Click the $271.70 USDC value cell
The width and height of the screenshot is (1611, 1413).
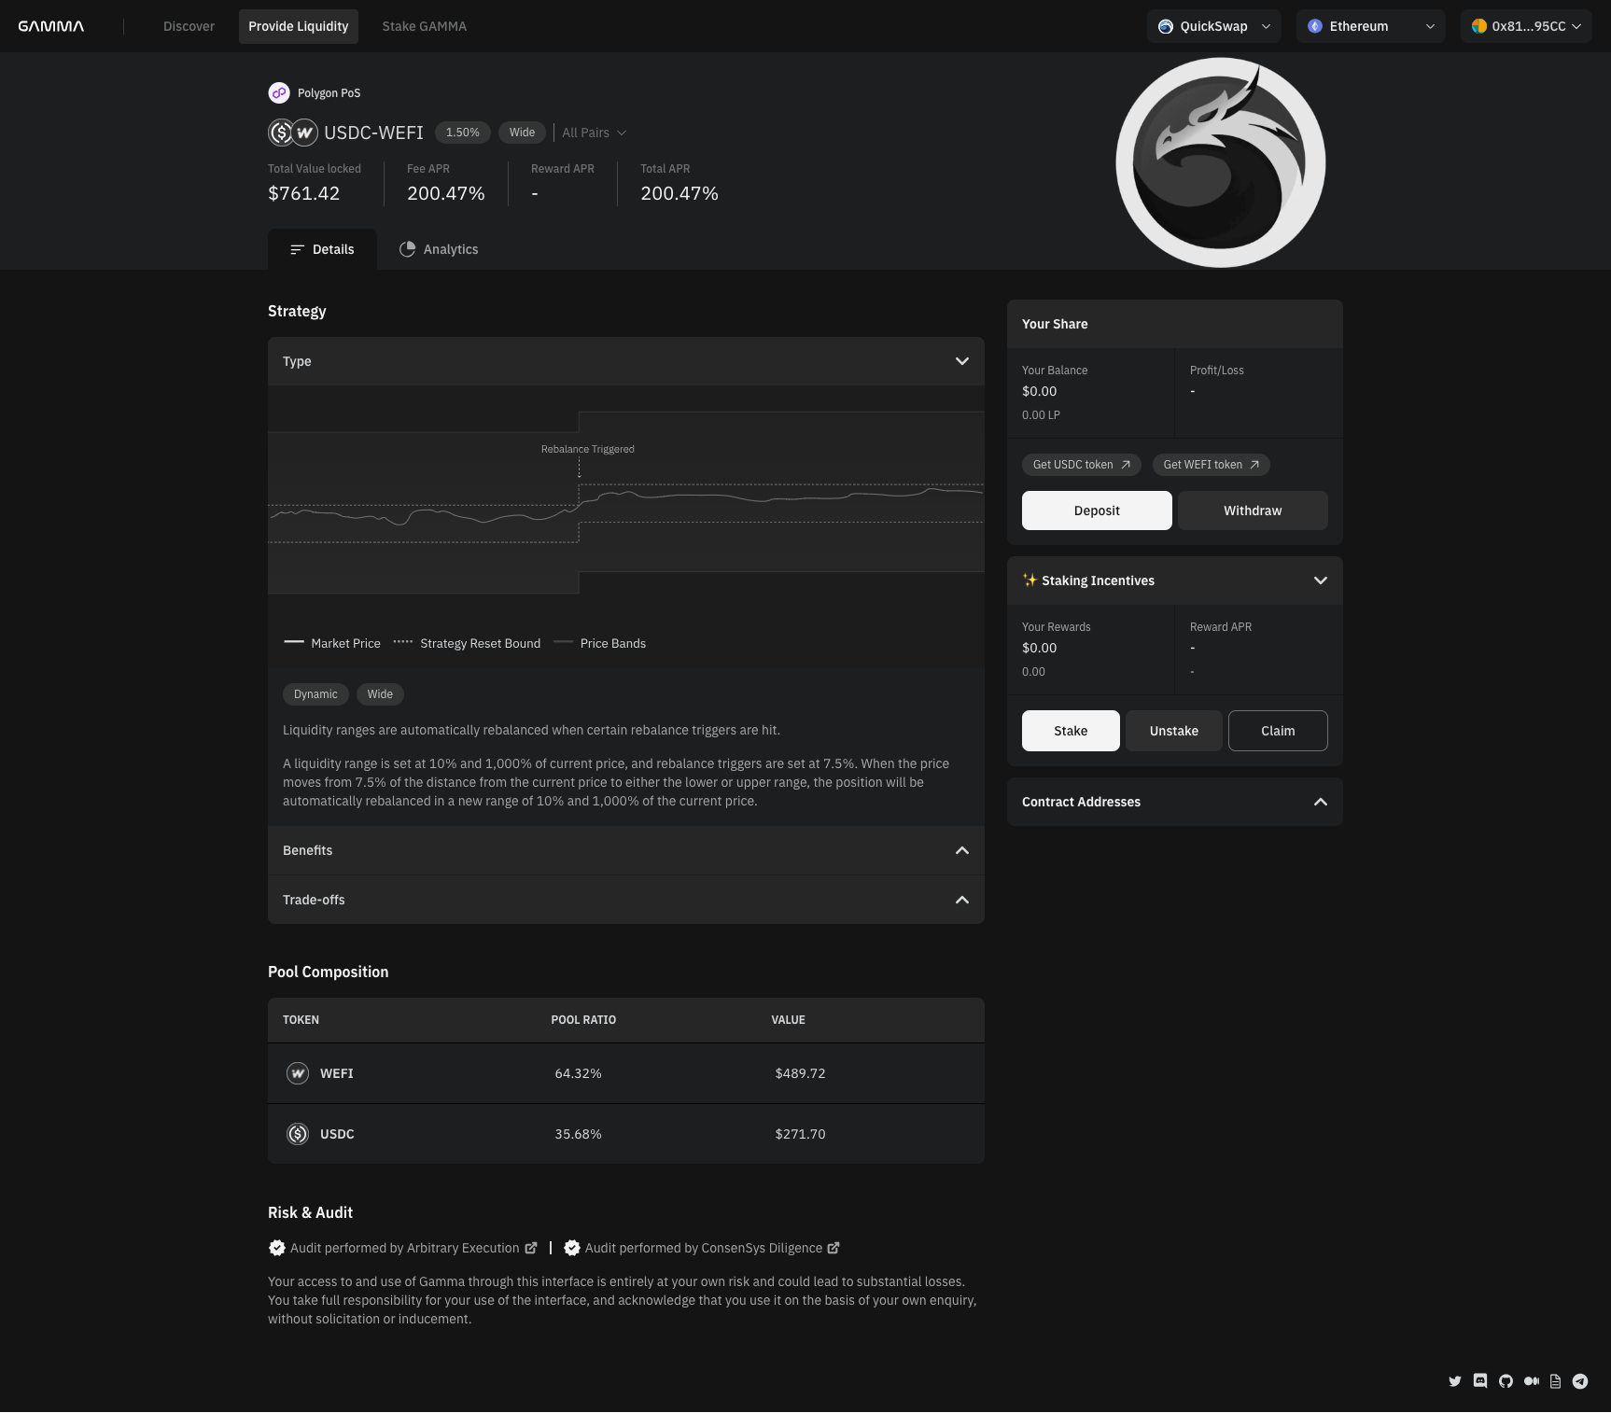(801, 1134)
